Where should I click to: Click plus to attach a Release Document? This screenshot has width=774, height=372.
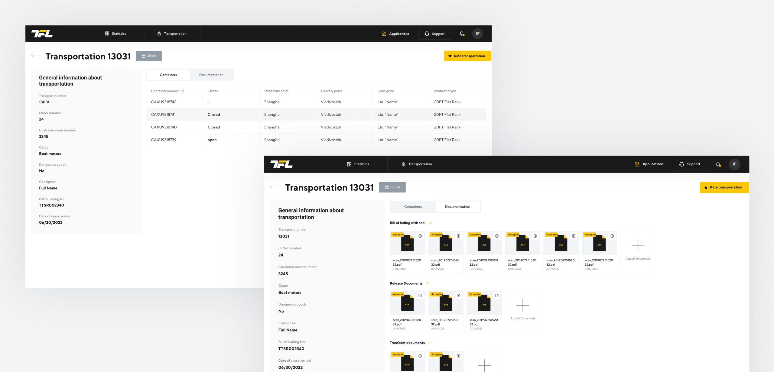click(x=522, y=306)
